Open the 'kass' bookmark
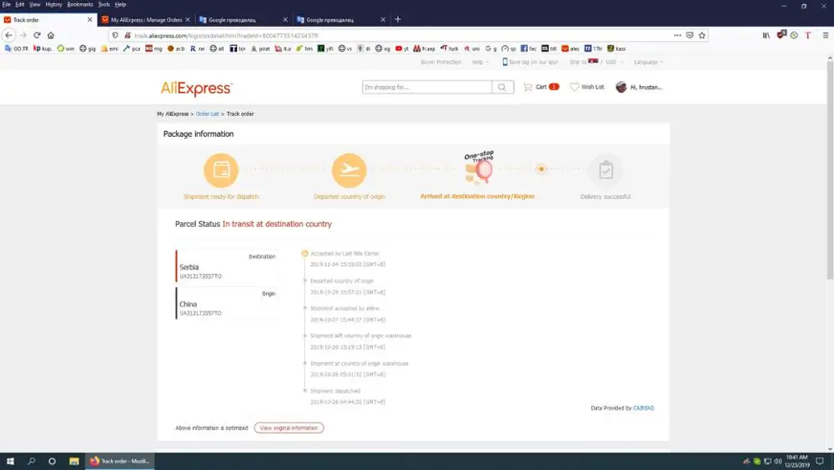The image size is (834, 470). coord(616,48)
